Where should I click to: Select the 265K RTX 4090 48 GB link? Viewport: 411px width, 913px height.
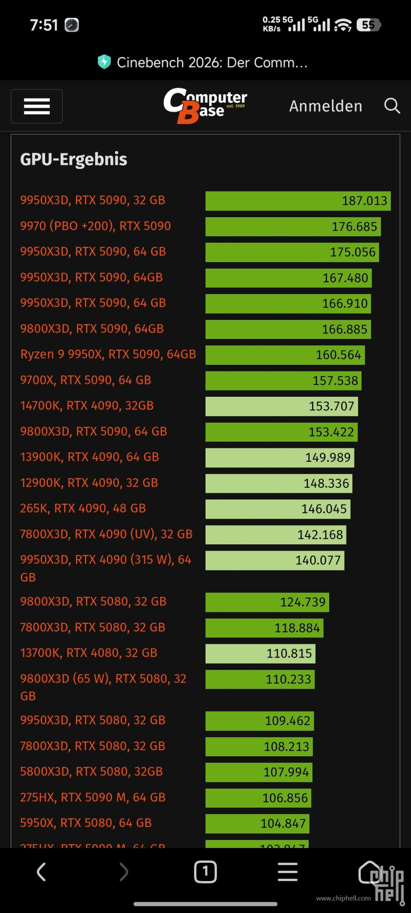(x=83, y=508)
